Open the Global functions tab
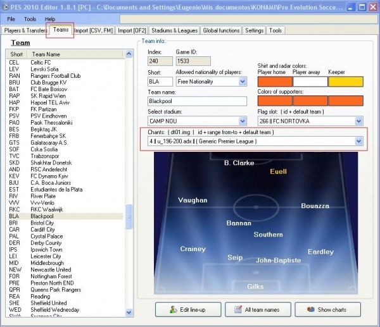This screenshot has width=380, height=327. click(221, 30)
